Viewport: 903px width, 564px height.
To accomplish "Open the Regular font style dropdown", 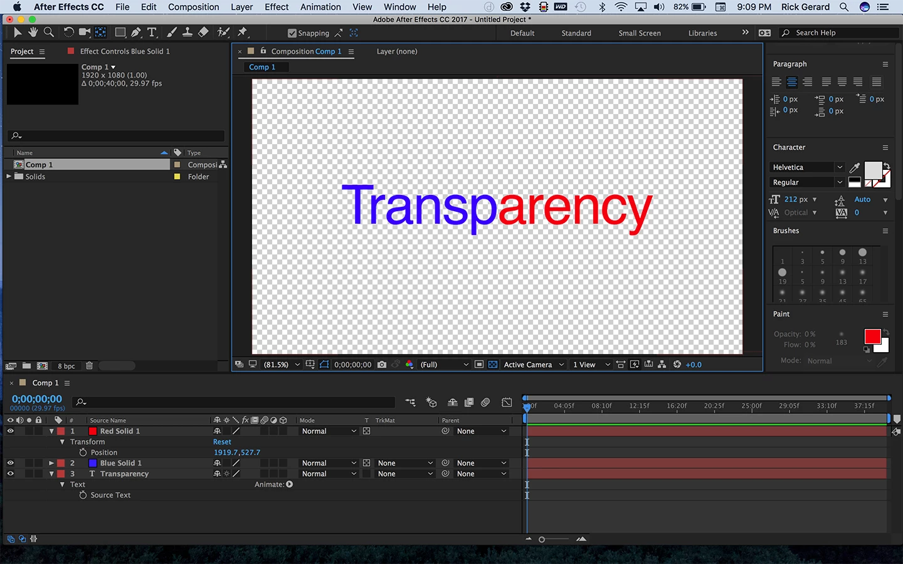I will point(807,182).
